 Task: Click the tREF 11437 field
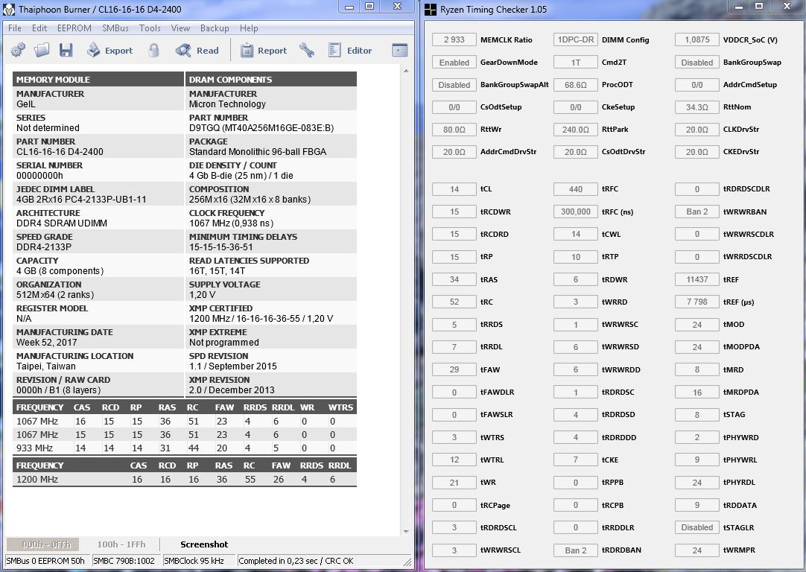click(696, 279)
